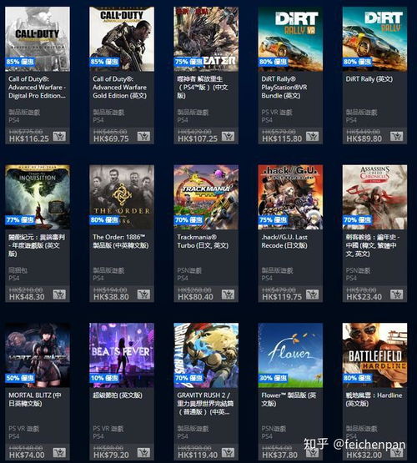Image resolution: width=417 pixels, height=463 pixels.
Task: Click the cart icon for Trackmania Turbo
Action: click(x=229, y=294)
